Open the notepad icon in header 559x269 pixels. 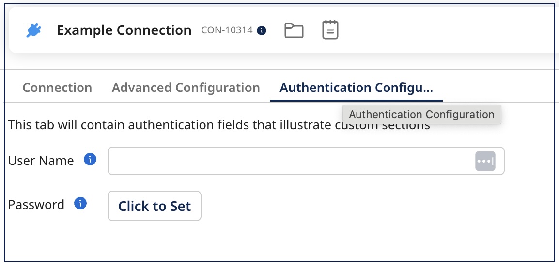[330, 30]
